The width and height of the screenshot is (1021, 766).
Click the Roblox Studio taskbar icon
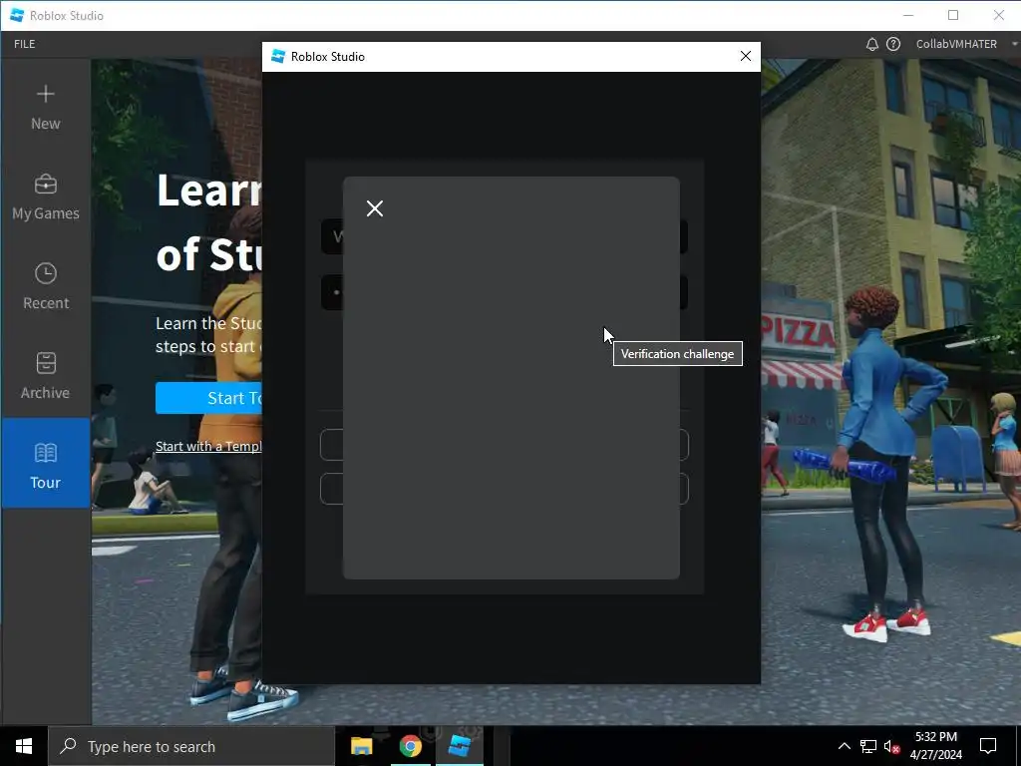click(460, 746)
